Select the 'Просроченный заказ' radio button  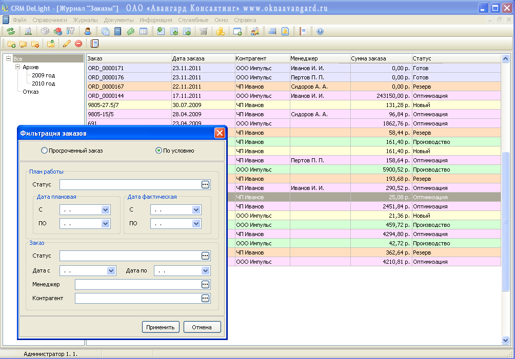[x=44, y=151]
